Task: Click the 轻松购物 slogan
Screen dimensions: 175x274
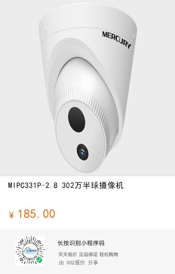Action: 109,254
